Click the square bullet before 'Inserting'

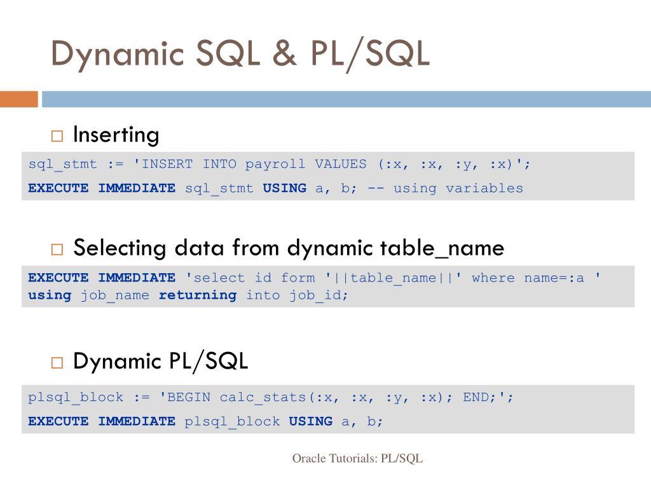pos(57,136)
